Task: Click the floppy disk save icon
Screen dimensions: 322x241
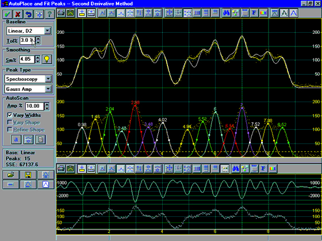Action: tap(28, 175)
